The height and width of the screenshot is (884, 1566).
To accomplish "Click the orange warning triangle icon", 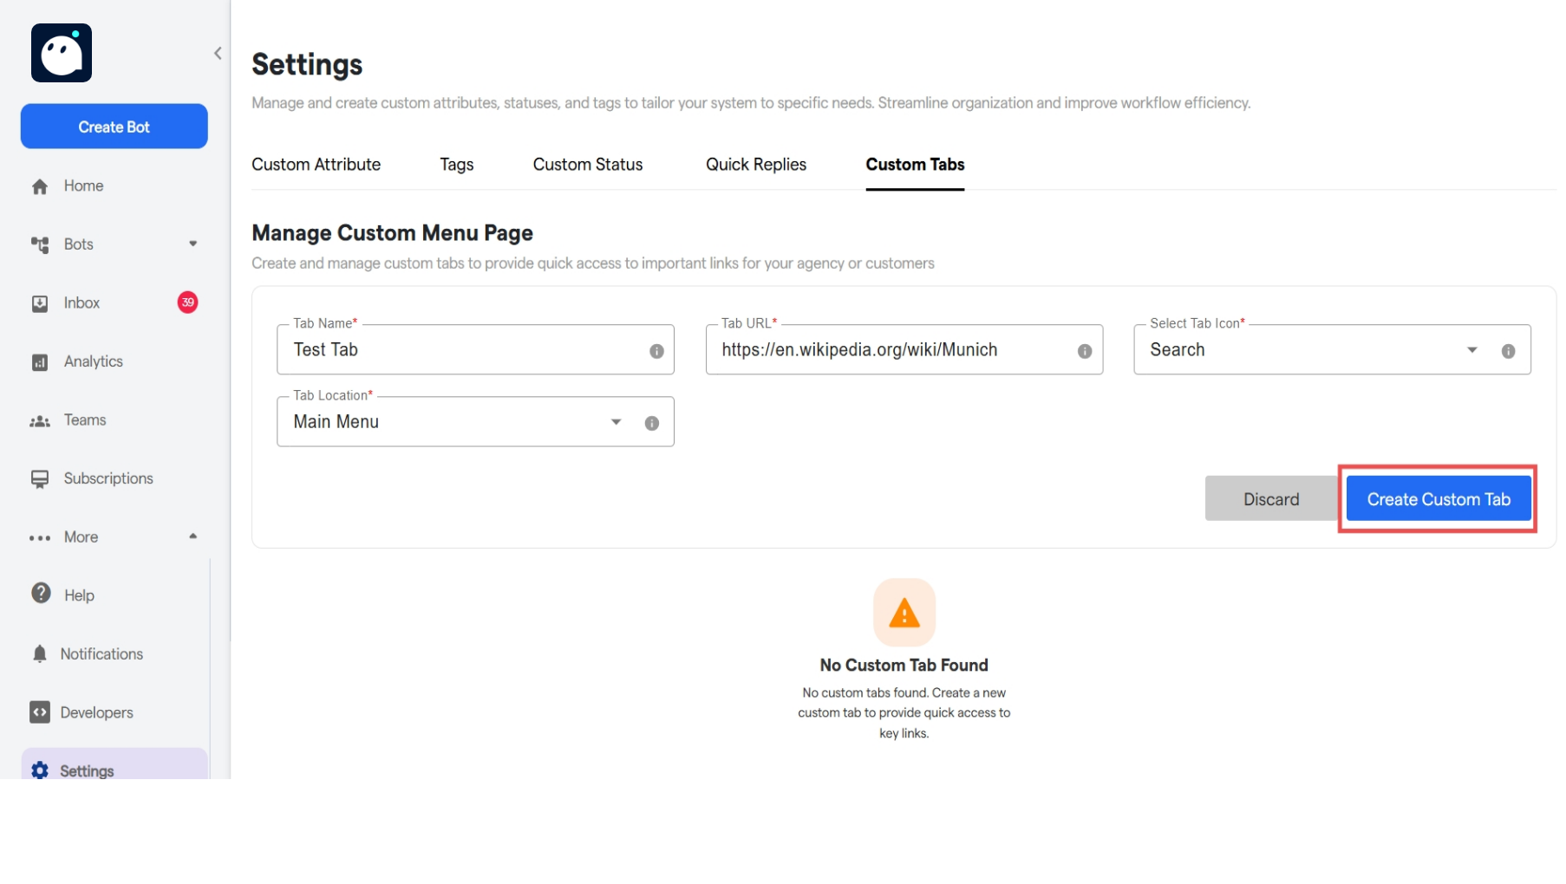I will click(x=904, y=613).
